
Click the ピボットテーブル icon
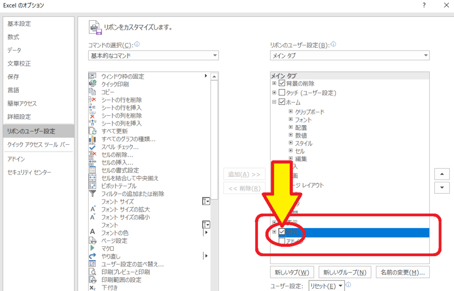(92, 186)
